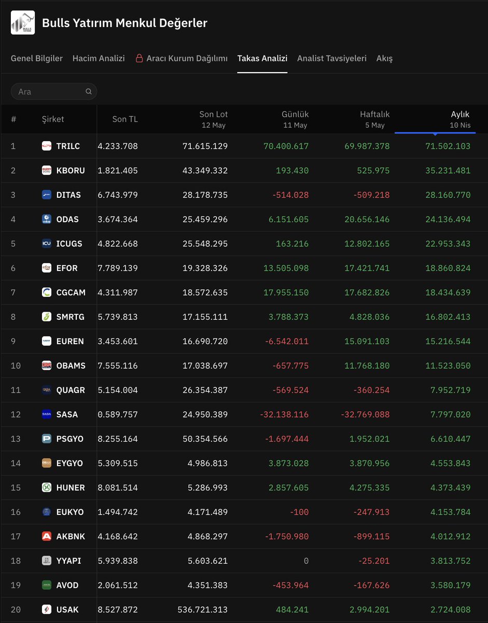The height and width of the screenshot is (623, 488).
Task: Click the EUREN company logo
Action: click(47, 341)
